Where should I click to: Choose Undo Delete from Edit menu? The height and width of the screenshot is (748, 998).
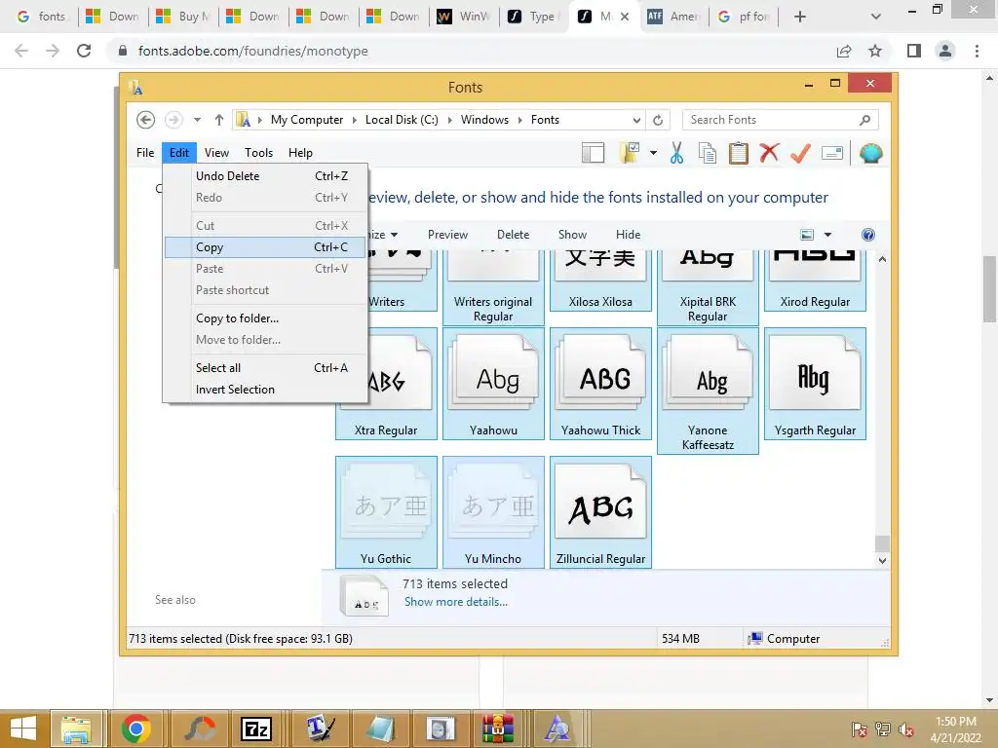[x=265, y=176]
